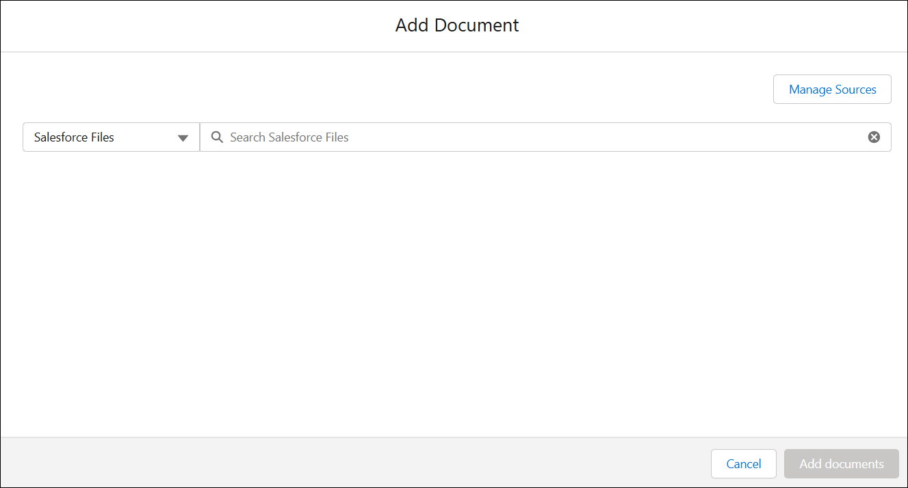
Task: Click the Add Document dialog title
Action: click(x=457, y=25)
